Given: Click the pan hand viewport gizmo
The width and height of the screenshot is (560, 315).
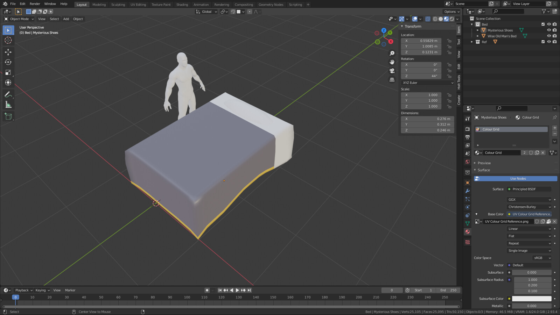Looking at the screenshot, I should click(x=392, y=62).
